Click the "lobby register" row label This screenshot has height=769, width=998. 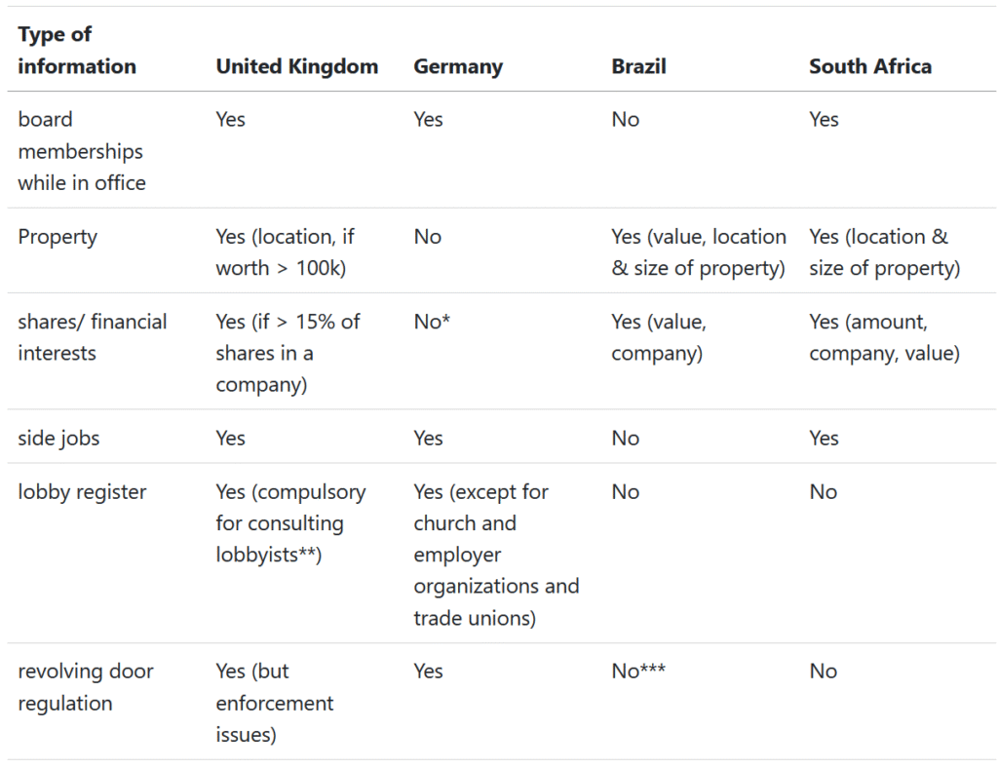pyautogui.click(x=82, y=492)
